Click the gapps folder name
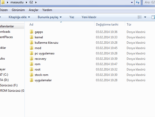This screenshot has height=117, width=155. coord(39,32)
